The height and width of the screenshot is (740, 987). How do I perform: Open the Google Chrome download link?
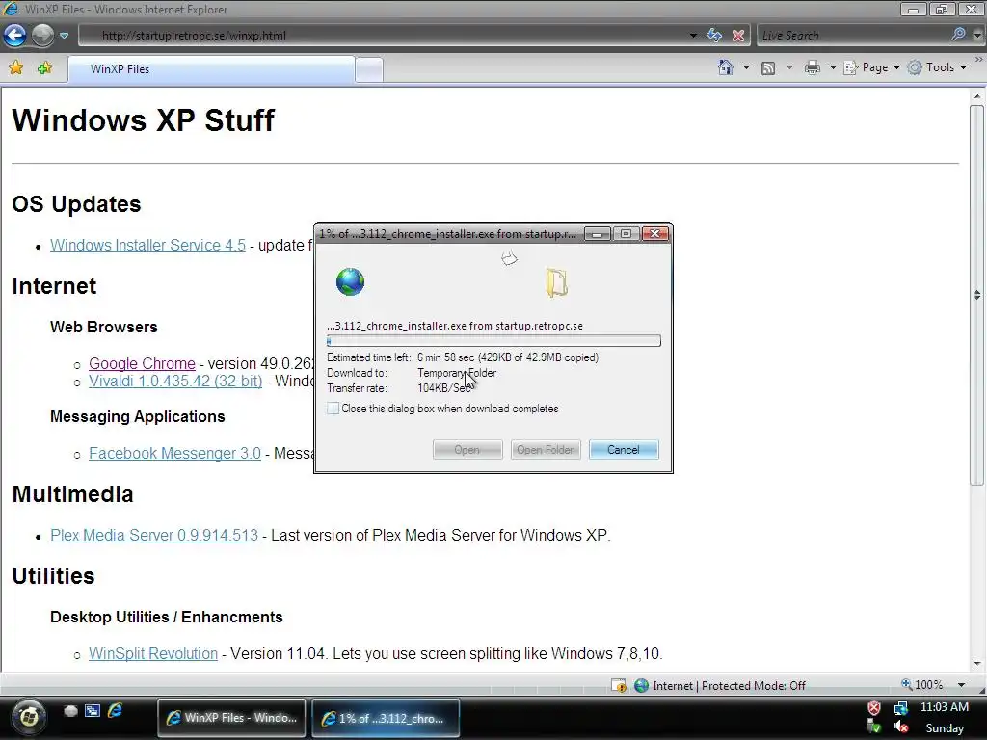pyautogui.click(x=142, y=363)
